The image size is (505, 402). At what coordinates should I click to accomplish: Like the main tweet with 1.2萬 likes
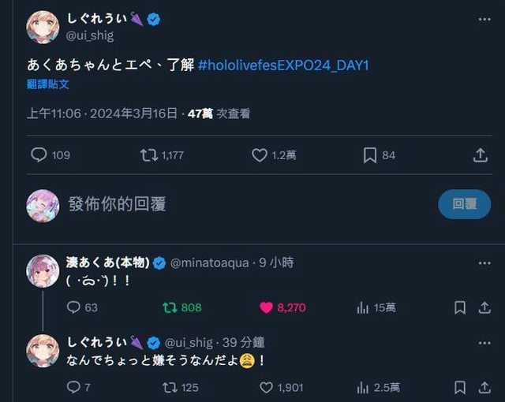click(x=260, y=155)
